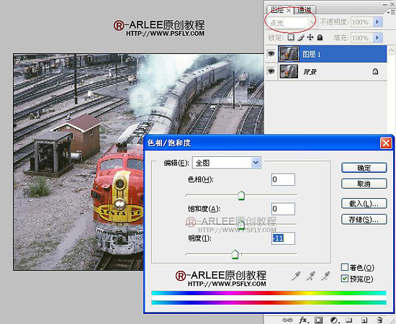Click the 不透明度 100% field

tap(361, 22)
